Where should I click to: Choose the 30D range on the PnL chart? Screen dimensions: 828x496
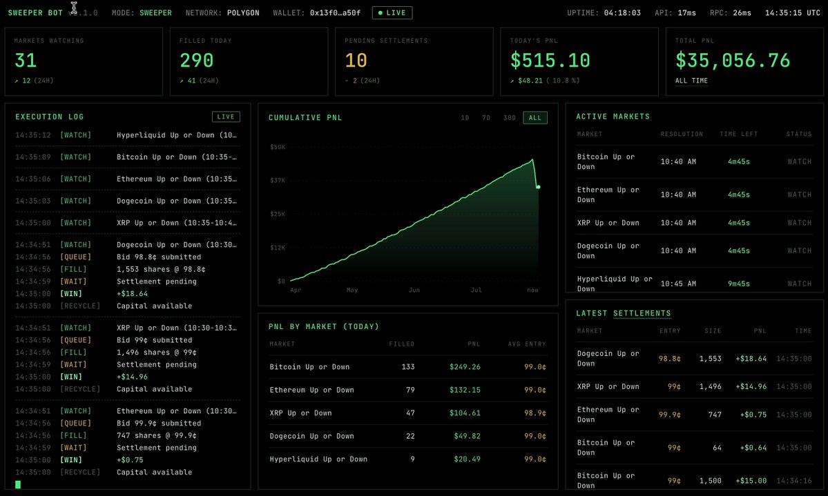click(509, 118)
